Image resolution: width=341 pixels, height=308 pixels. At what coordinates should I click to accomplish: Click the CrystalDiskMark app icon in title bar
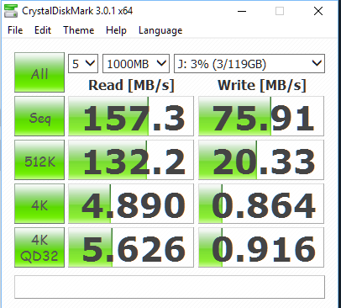[x=11, y=11]
